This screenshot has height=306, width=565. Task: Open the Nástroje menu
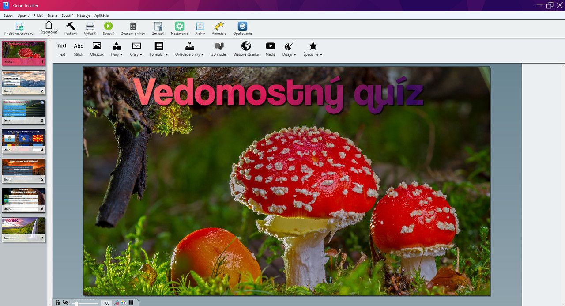(83, 15)
